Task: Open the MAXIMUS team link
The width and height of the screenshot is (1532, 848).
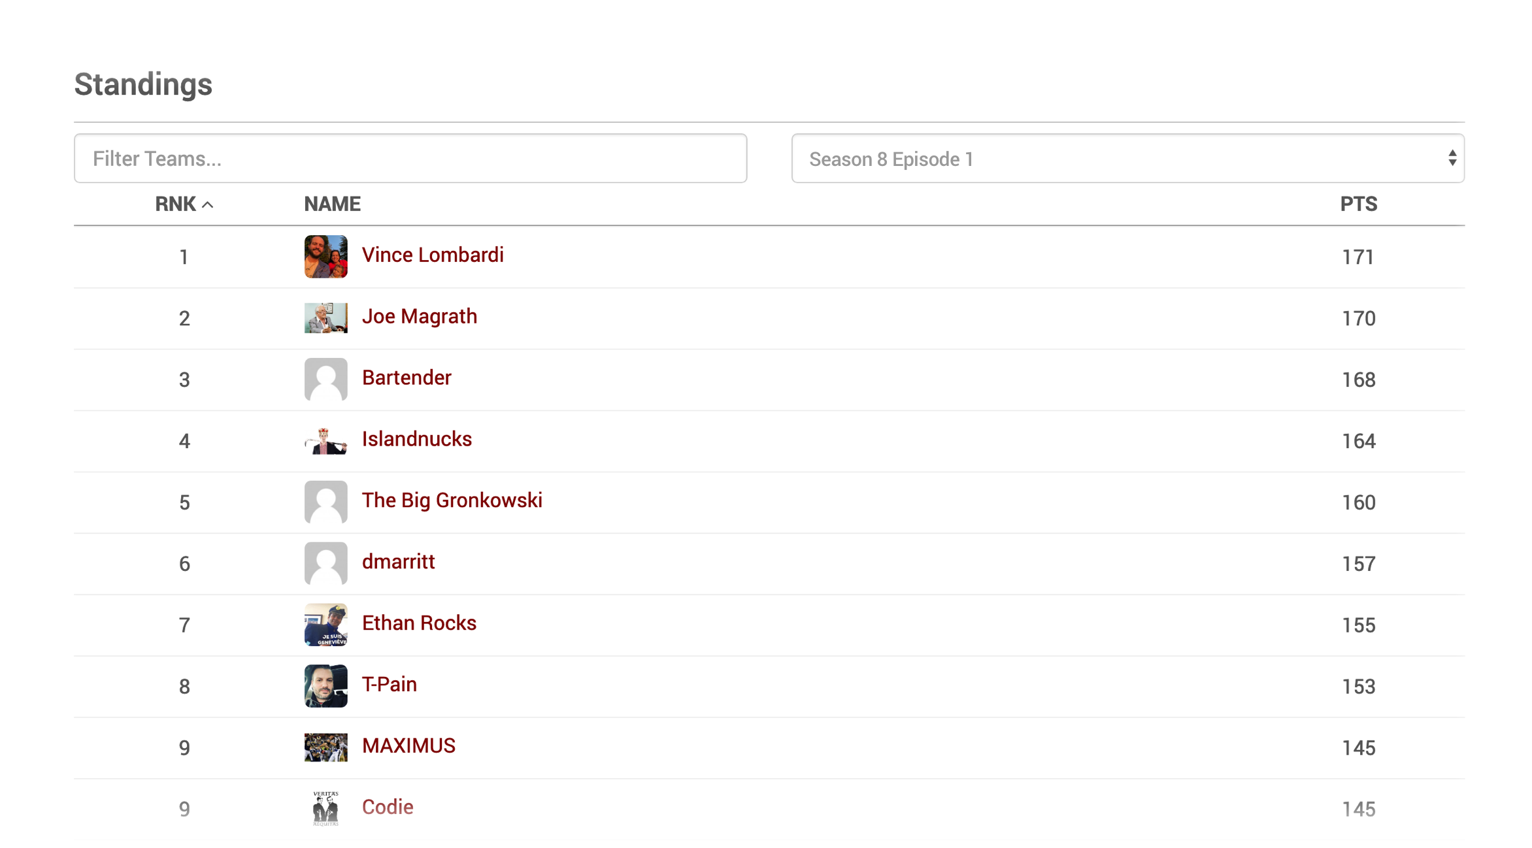Action: [x=408, y=745]
